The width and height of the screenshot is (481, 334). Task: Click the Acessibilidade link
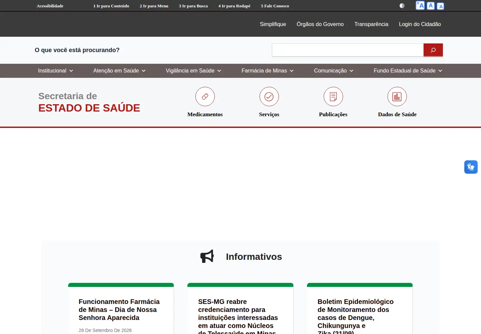click(x=50, y=6)
